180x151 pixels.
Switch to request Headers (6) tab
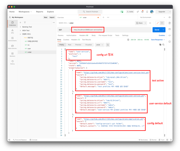click(84, 35)
